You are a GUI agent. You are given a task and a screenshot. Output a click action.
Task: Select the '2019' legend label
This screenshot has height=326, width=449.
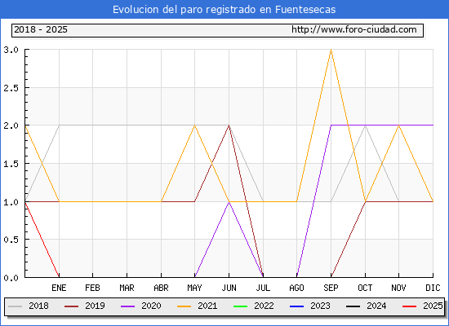(95, 306)
